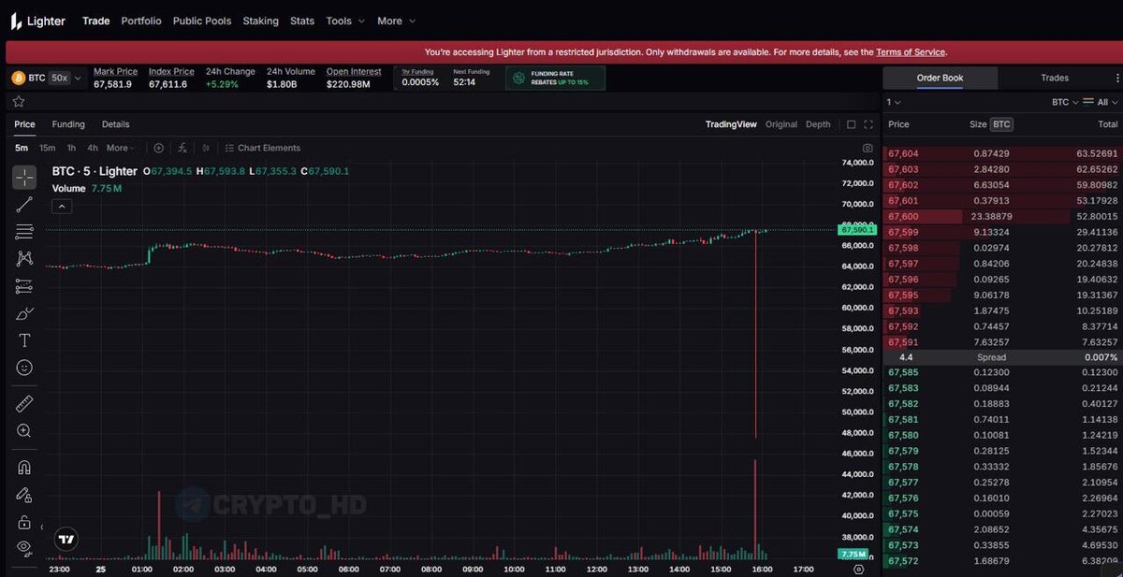Click the popout chart square icon

coord(851,124)
